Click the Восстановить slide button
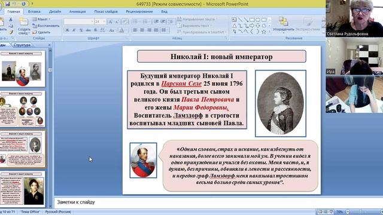Viewport: 383px width, 215px height. click(46, 26)
